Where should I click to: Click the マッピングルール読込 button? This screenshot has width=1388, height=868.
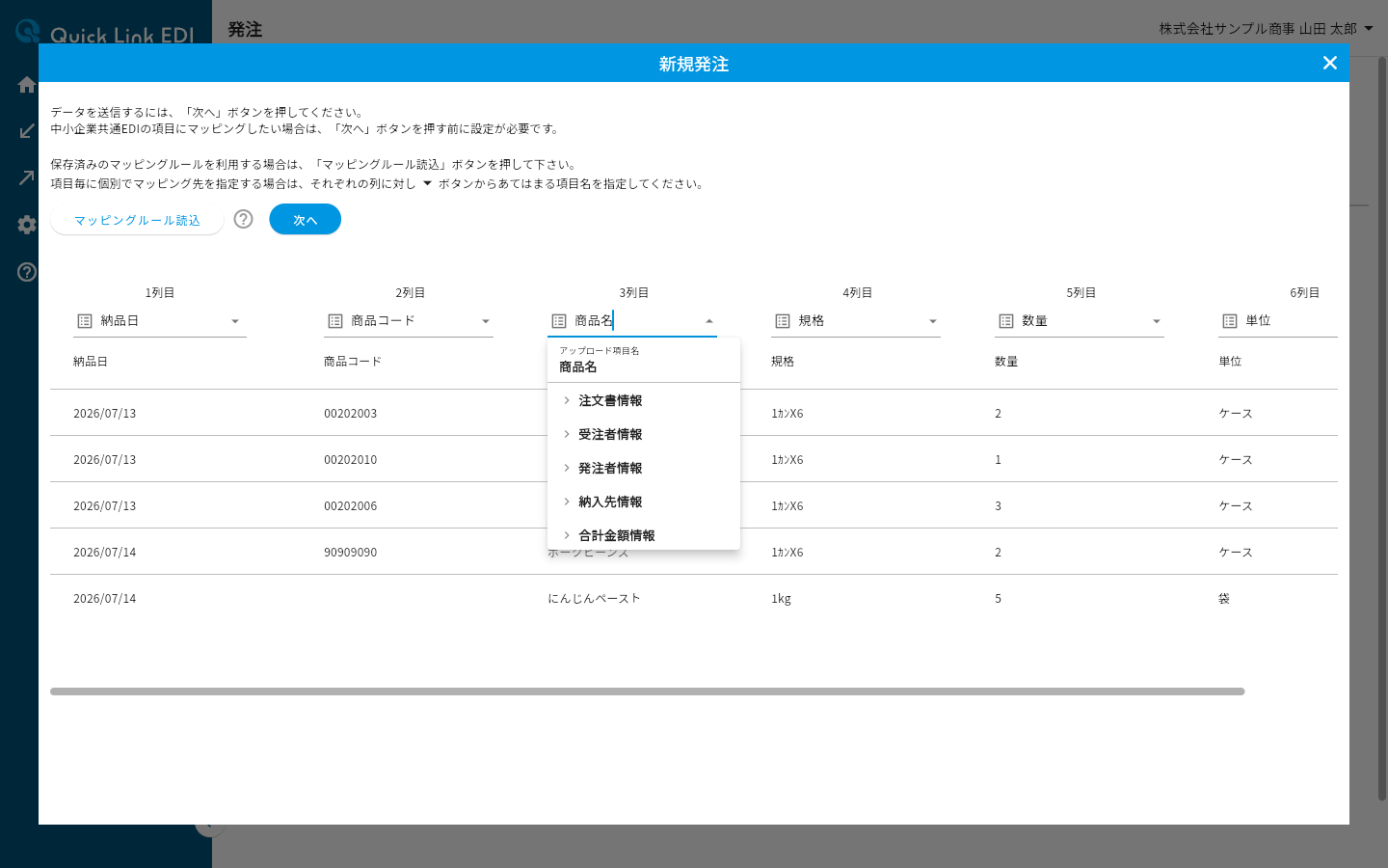click(137, 220)
